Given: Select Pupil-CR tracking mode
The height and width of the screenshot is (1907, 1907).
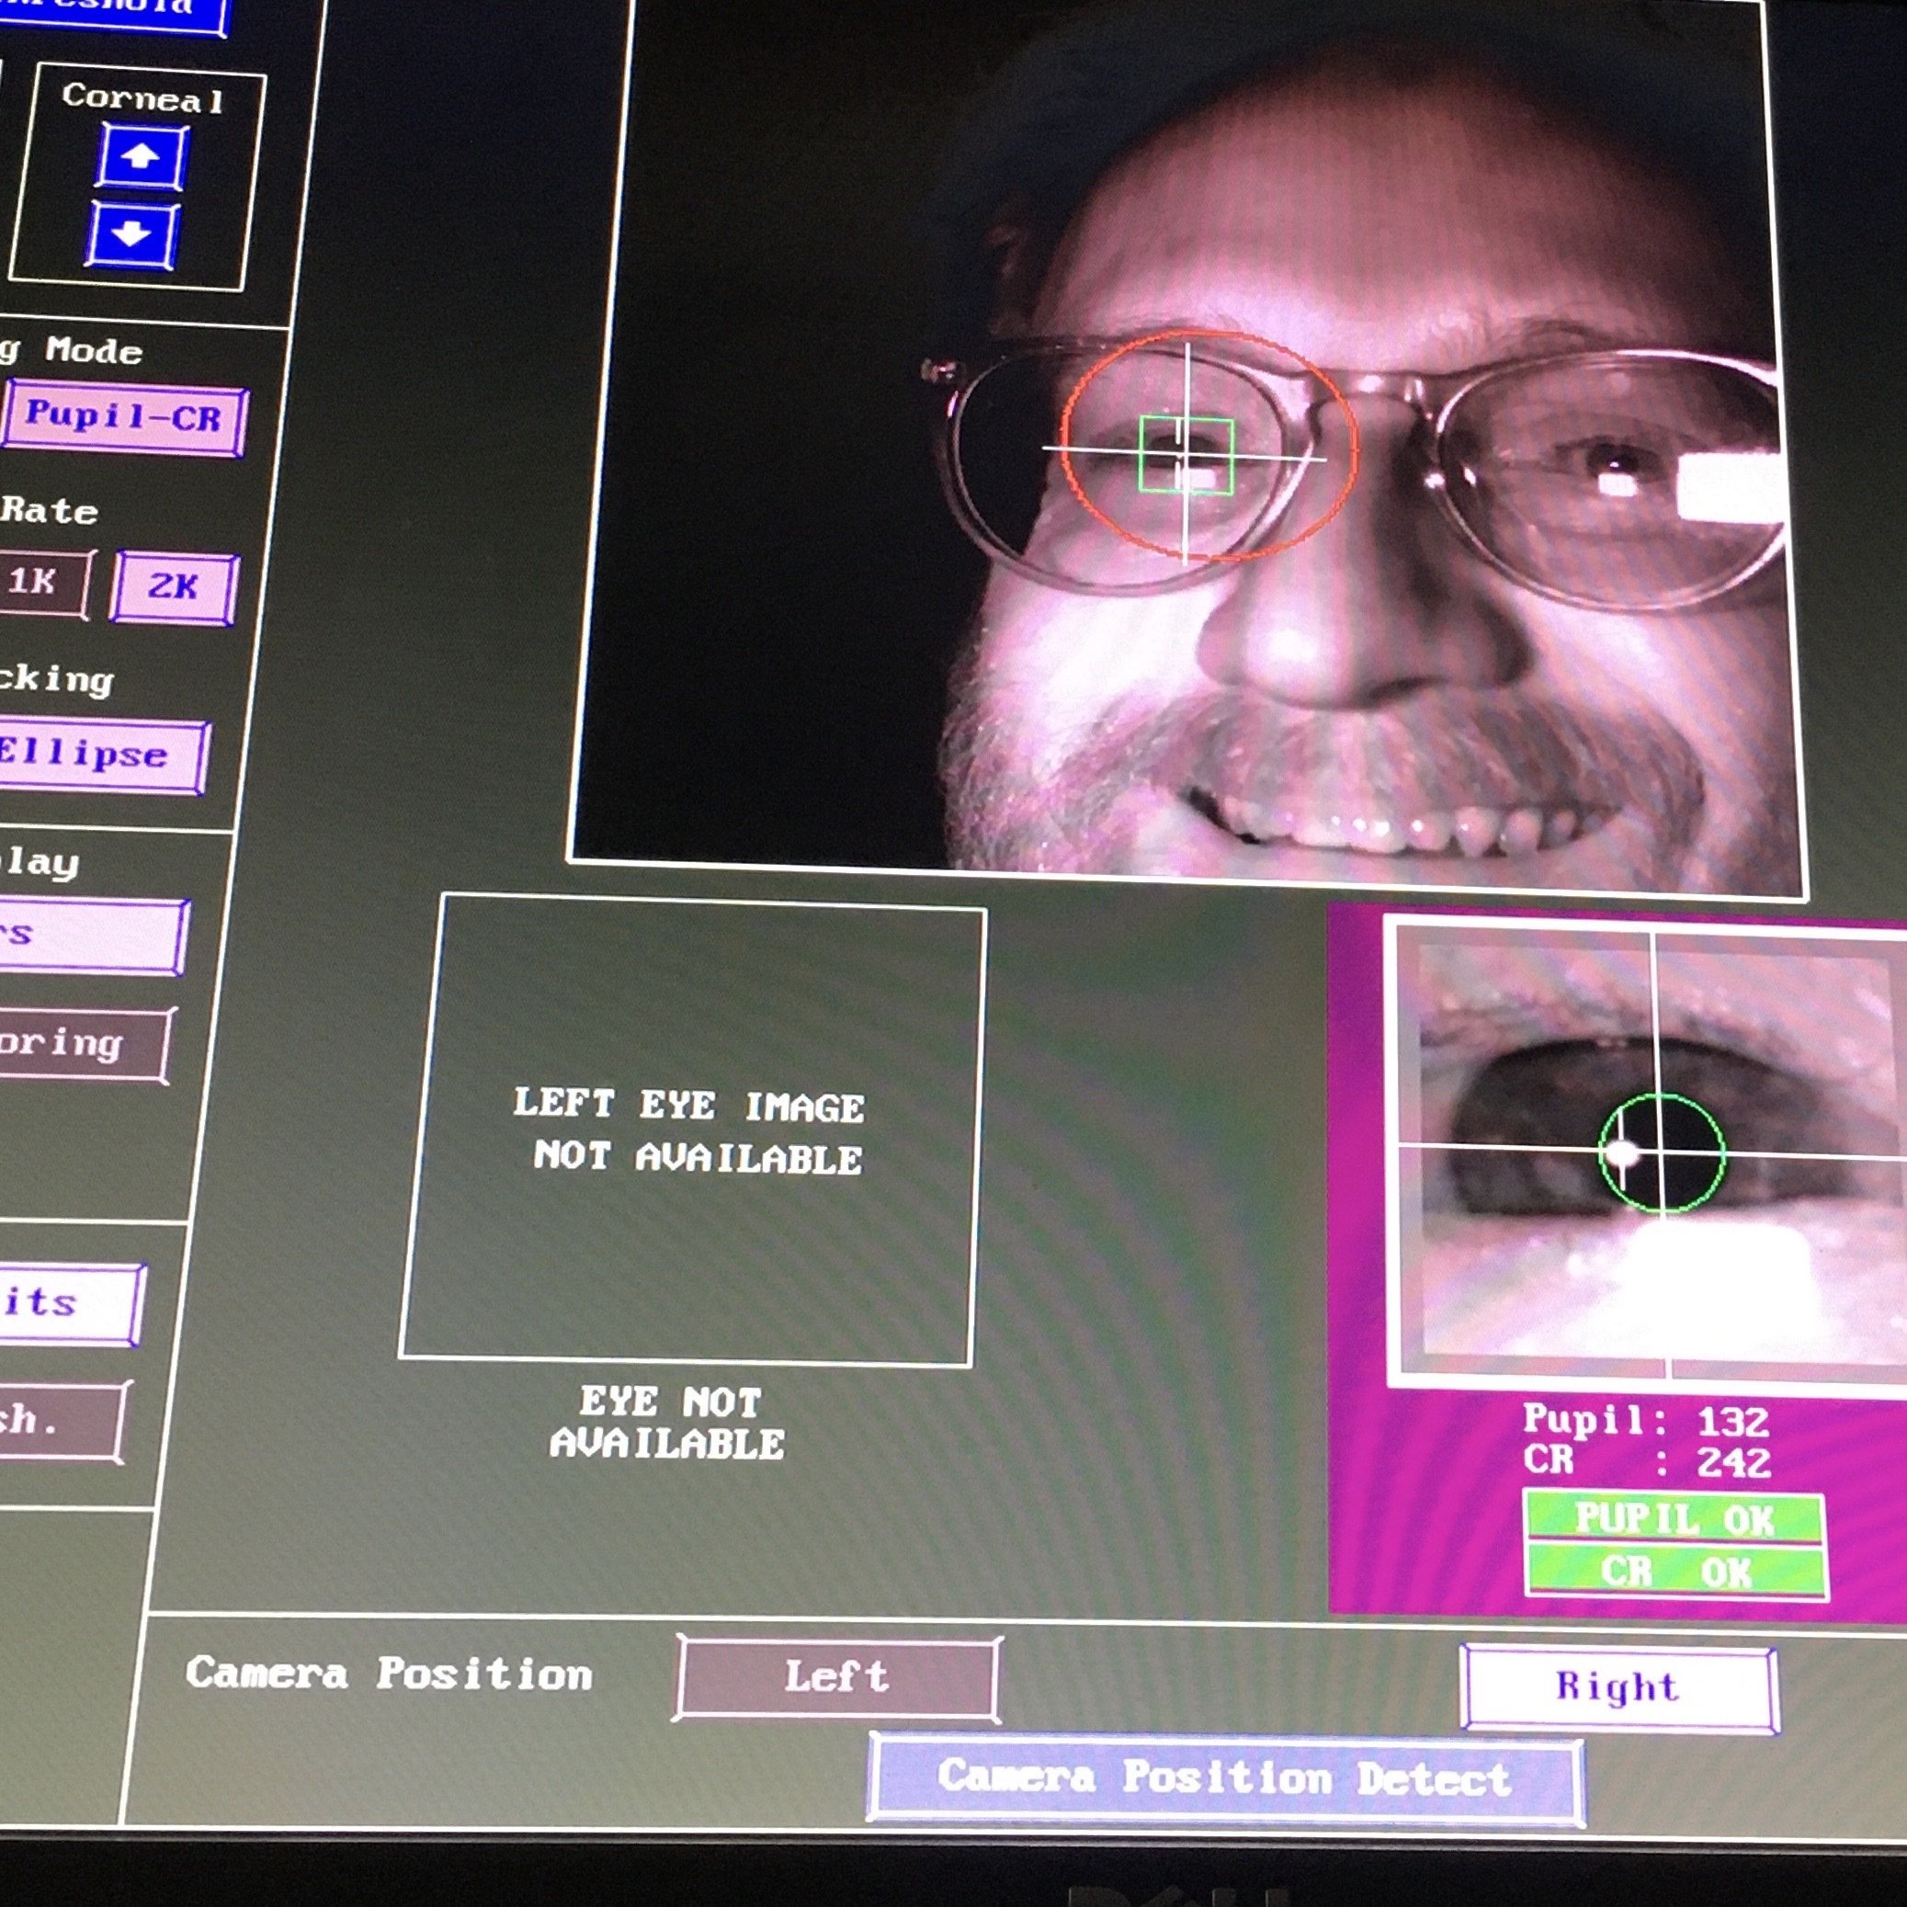Looking at the screenshot, I should (124, 418).
